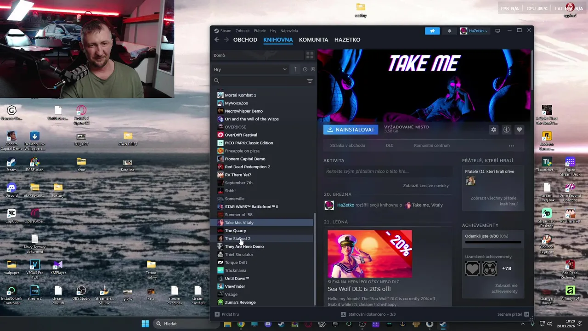Viewport: 588px width, 331px height.
Task: Click Zobrazit všechny přátele, kteří hrají
Action: (494, 201)
